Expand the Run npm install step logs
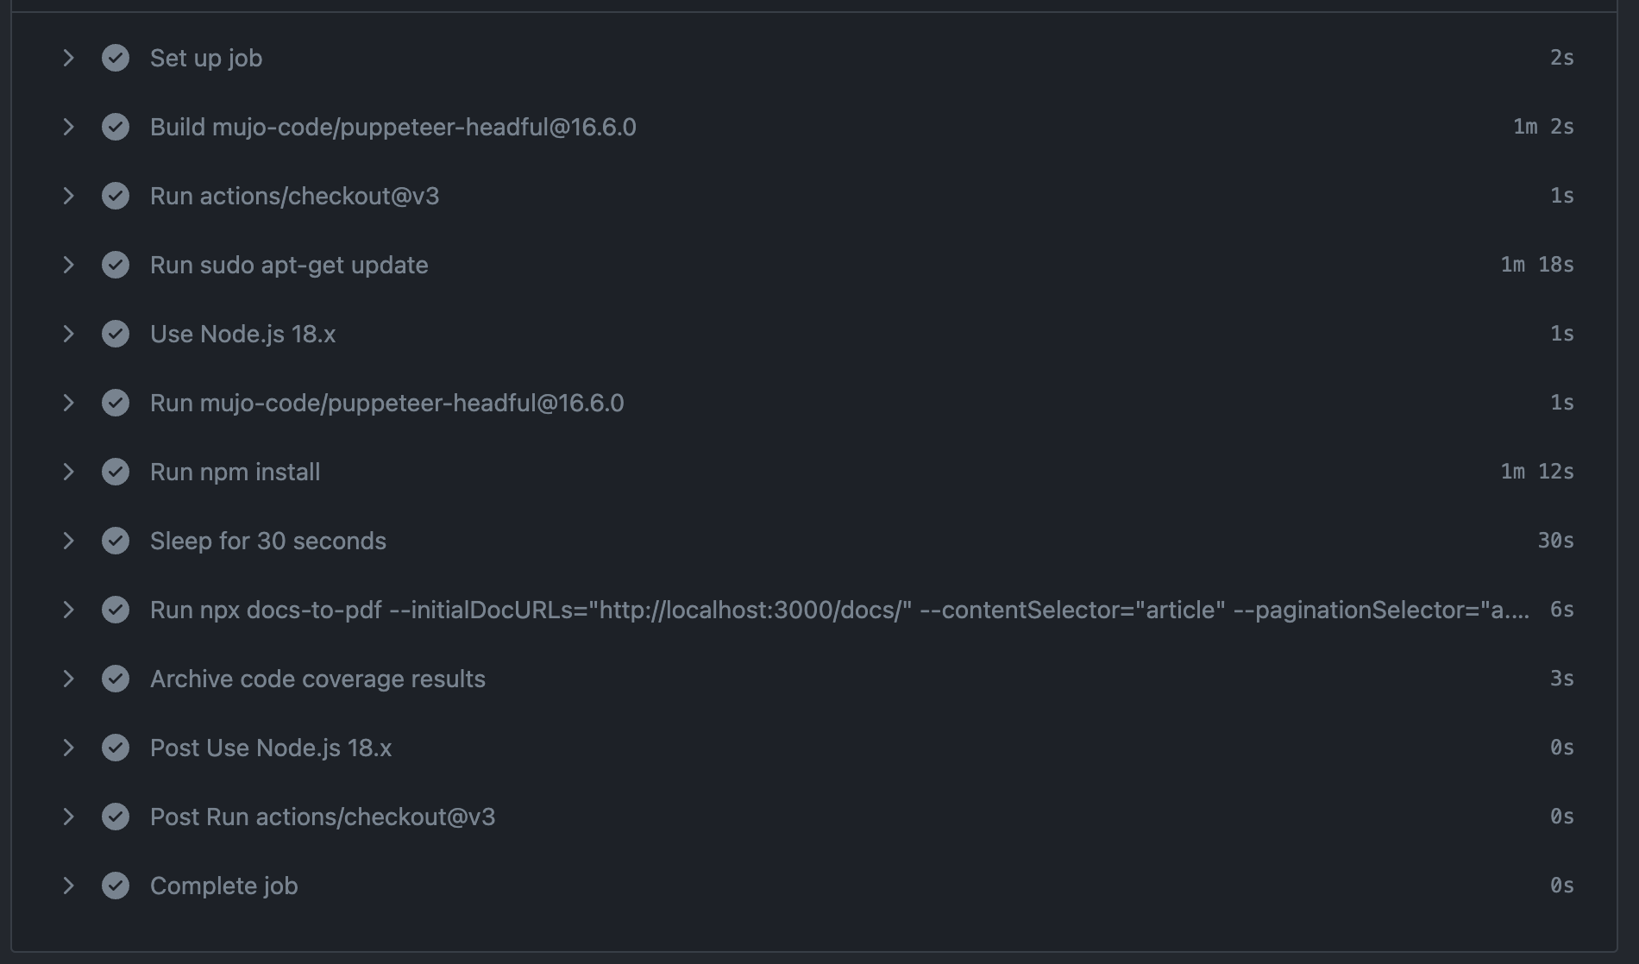1639x964 pixels. [69, 472]
